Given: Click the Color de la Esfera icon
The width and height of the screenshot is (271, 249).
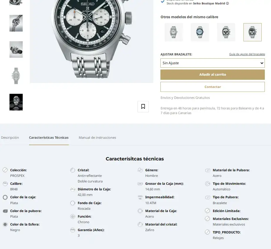Looking at the screenshot, I should tap(5, 224).
